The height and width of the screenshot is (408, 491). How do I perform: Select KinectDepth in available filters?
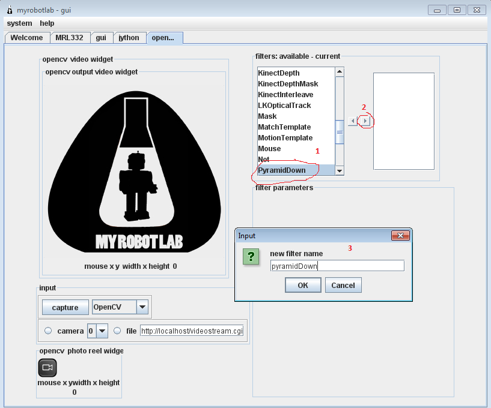point(296,73)
